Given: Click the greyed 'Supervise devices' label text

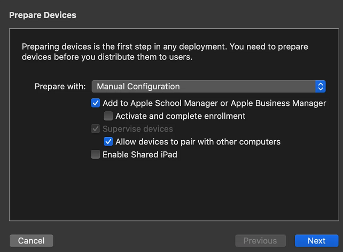Looking at the screenshot, I should [x=138, y=129].
